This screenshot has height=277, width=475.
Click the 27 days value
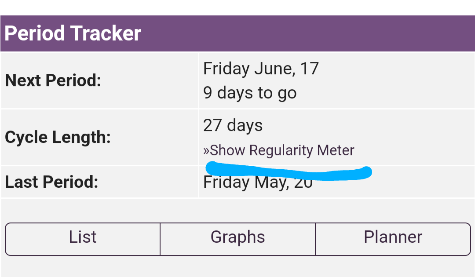click(233, 126)
